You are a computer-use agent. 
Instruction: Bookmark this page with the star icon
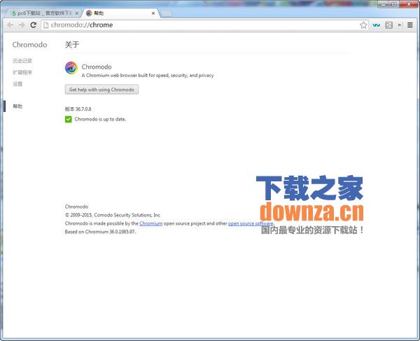click(363, 25)
